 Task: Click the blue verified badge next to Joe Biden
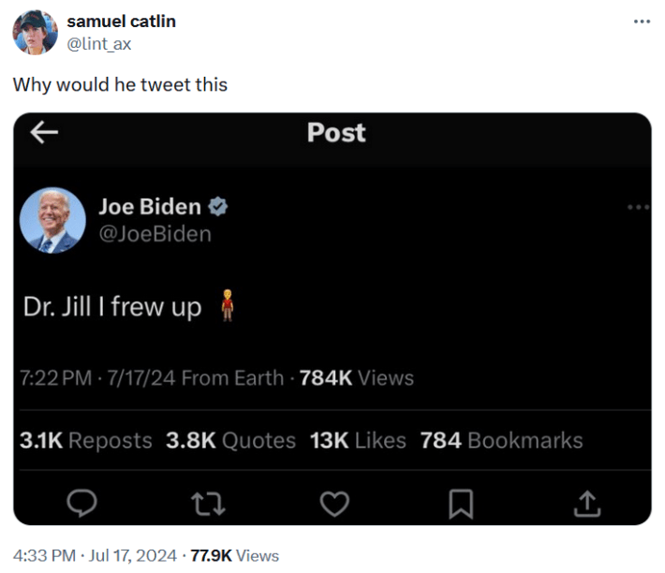point(218,206)
